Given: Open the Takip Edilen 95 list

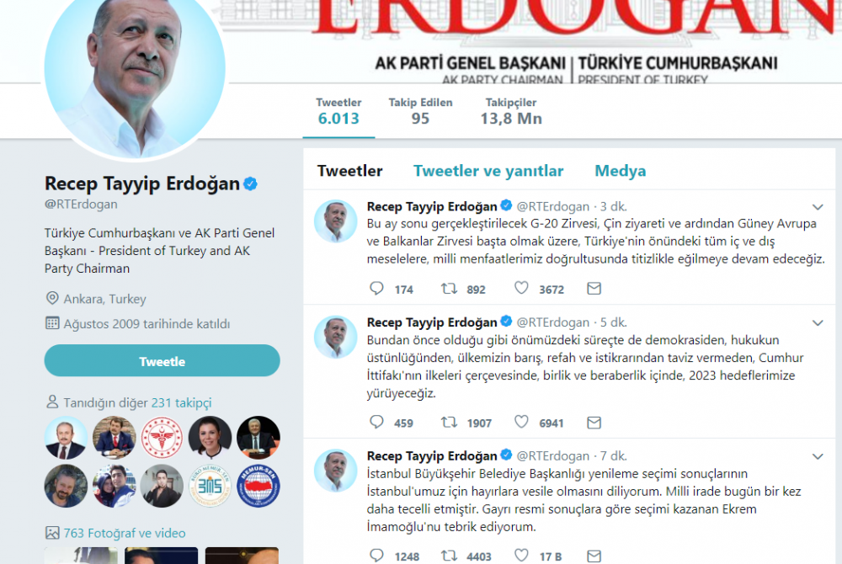Looking at the screenshot, I should 420,112.
